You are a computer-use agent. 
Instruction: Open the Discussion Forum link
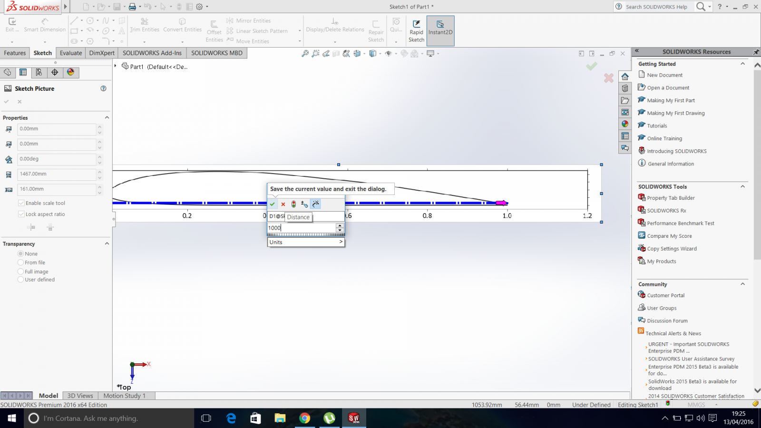coord(667,321)
